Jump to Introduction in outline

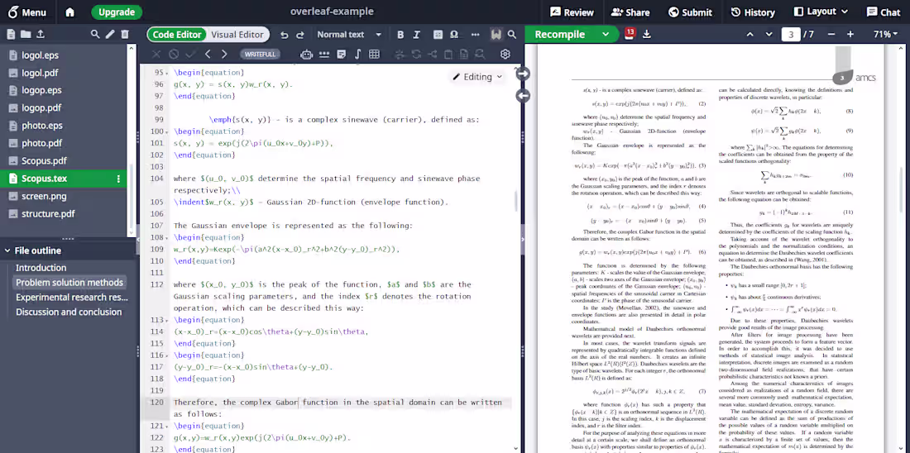[41, 268]
